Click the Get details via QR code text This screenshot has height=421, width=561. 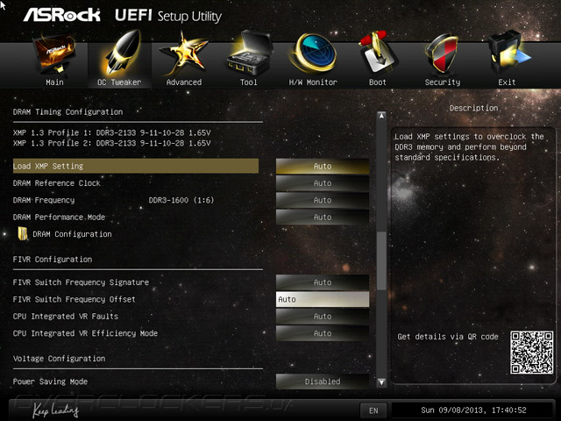pyautogui.click(x=448, y=337)
